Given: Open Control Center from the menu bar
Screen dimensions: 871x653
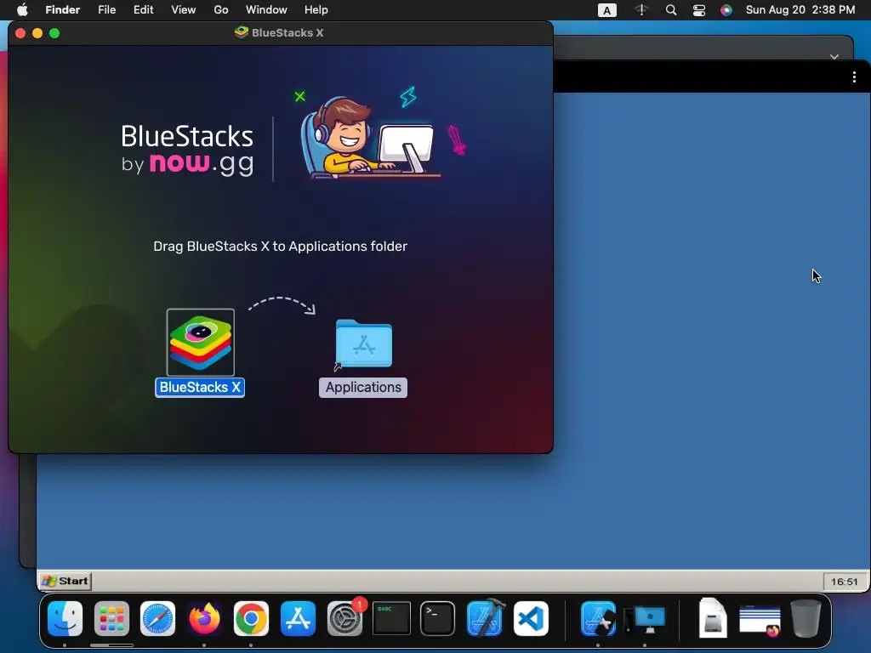Looking at the screenshot, I should (699, 10).
